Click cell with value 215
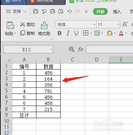Image resolution: width=133 pixels, height=135 pixels. (x=48, y=109)
